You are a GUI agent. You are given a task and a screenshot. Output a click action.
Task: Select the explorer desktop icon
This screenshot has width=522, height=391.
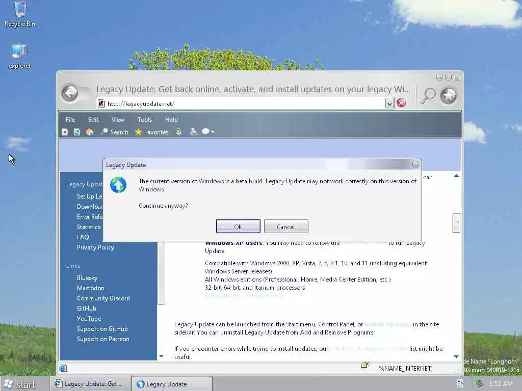20,56
